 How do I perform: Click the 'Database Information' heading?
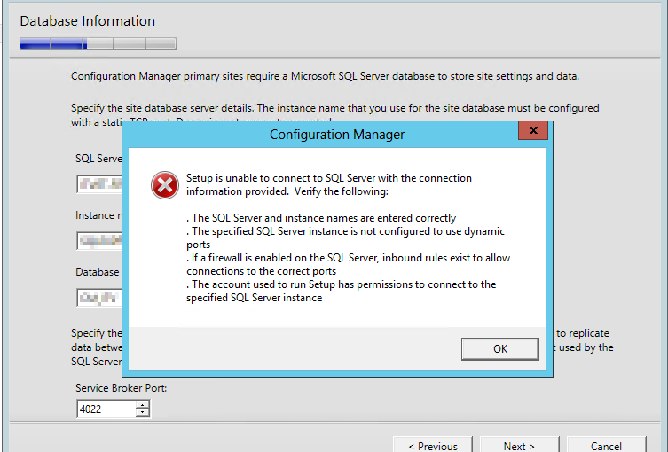point(87,21)
